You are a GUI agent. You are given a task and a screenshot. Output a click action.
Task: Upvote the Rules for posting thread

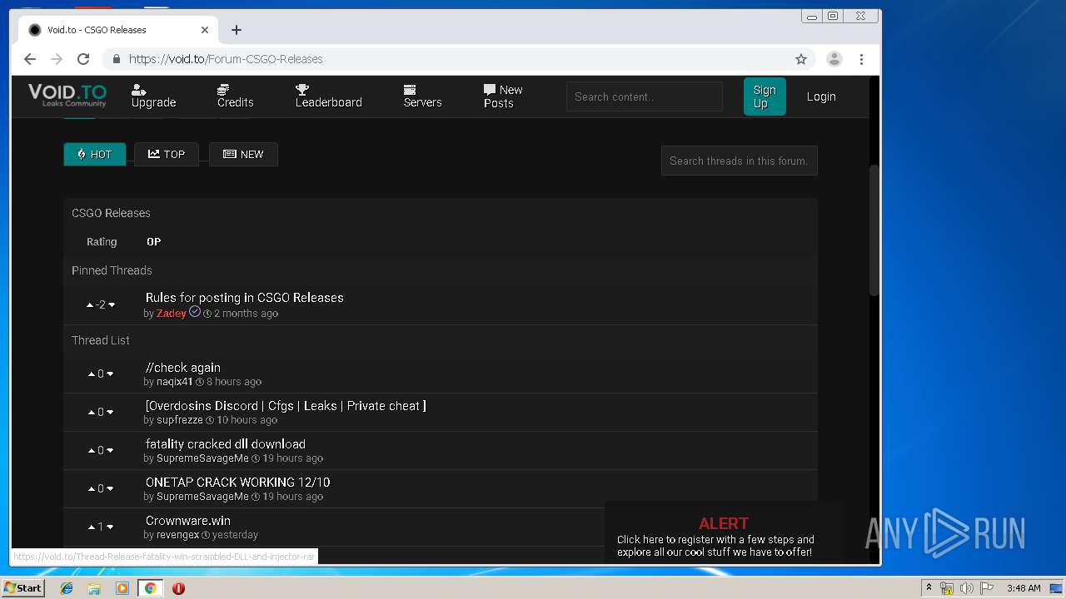pyautogui.click(x=90, y=305)
